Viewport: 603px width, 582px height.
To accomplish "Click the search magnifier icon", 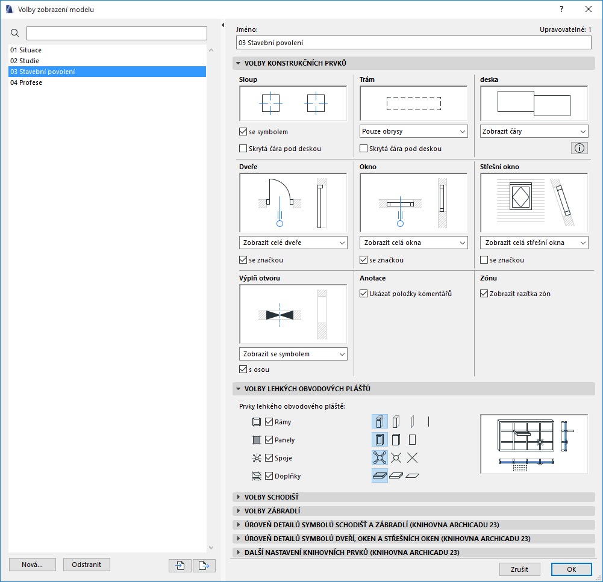I will (x=14, y=33).
